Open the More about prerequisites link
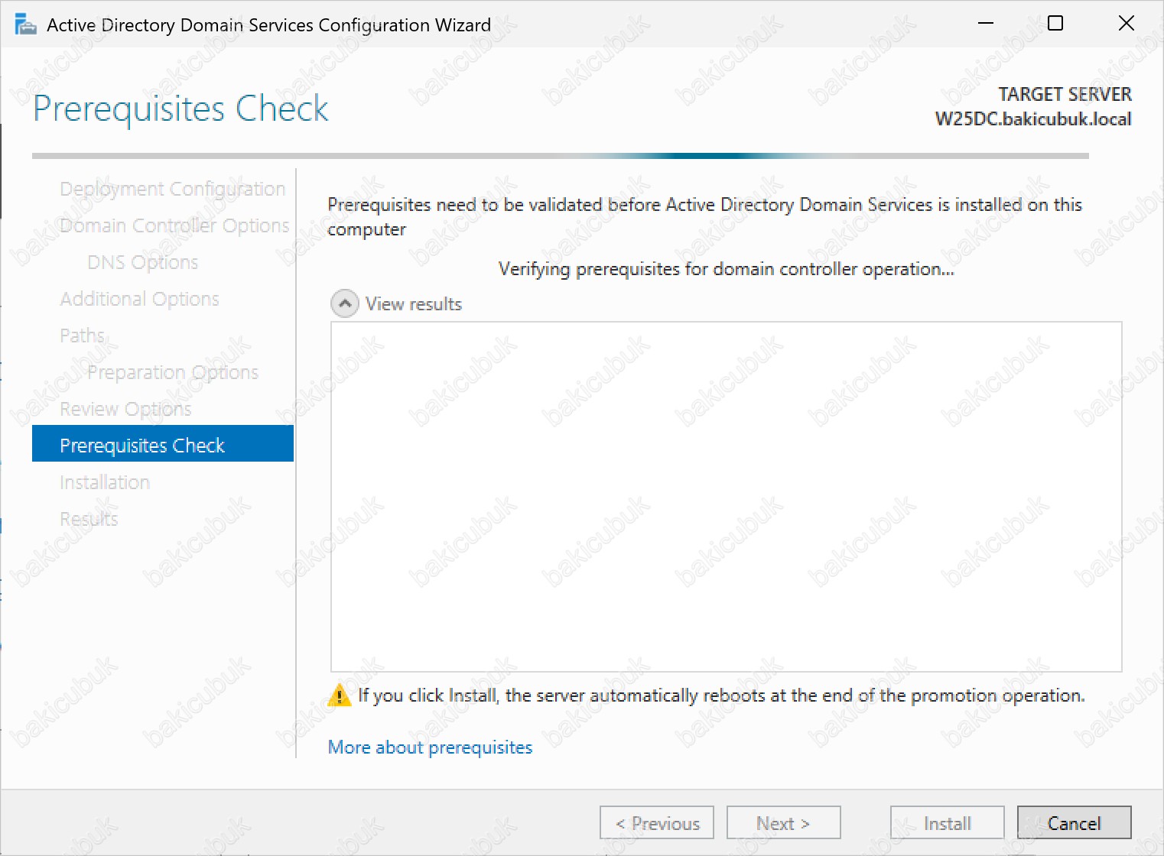 tap(430, 747)
